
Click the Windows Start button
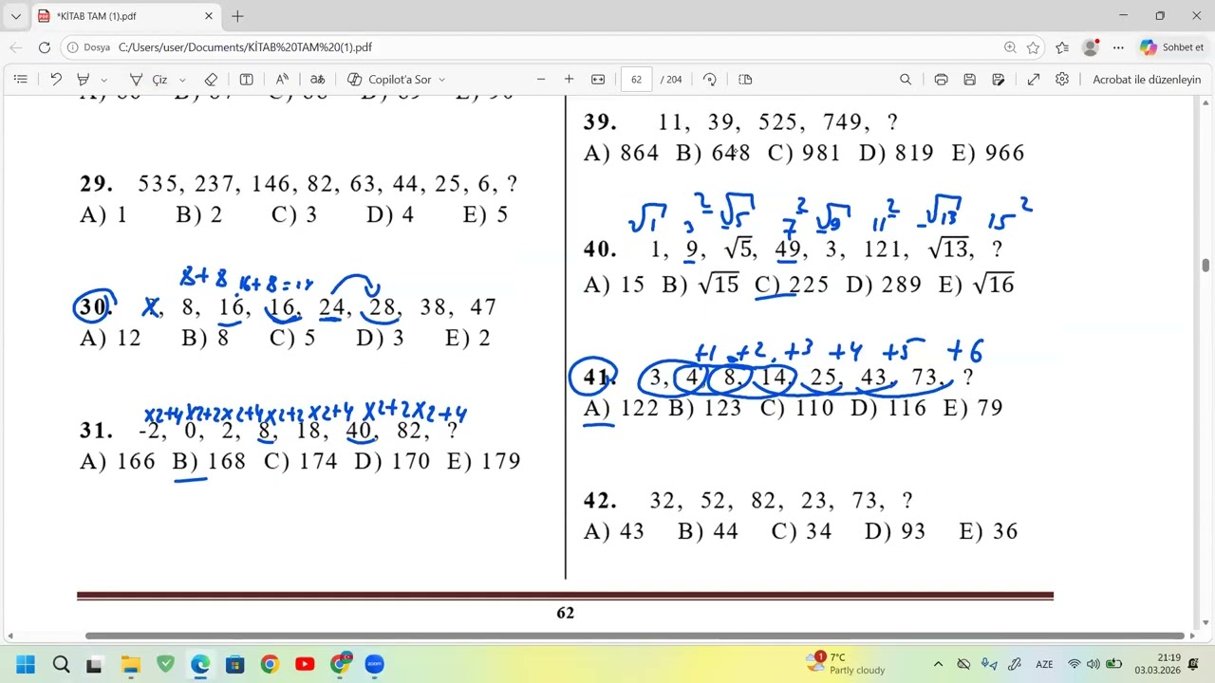click(x=26, y=664)
